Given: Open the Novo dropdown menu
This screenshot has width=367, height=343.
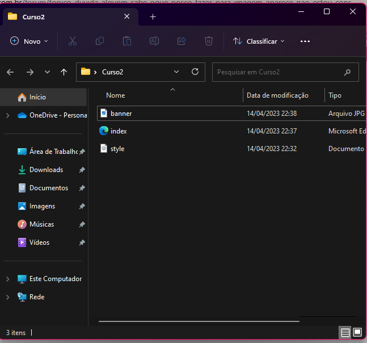Looking at the screenshot, I should click(x=29, y=41).
